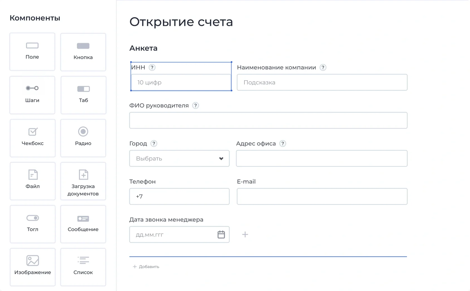Pick the Тогл component

(32, 224)
